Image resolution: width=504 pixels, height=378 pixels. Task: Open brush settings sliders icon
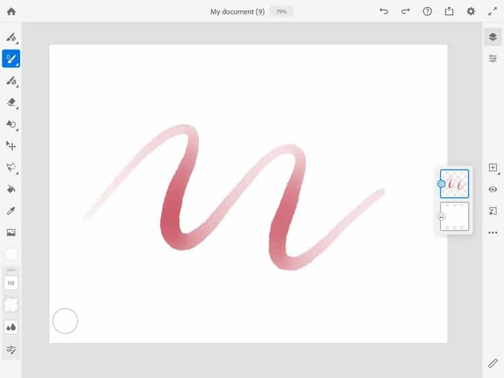click(x=11, y=349)
